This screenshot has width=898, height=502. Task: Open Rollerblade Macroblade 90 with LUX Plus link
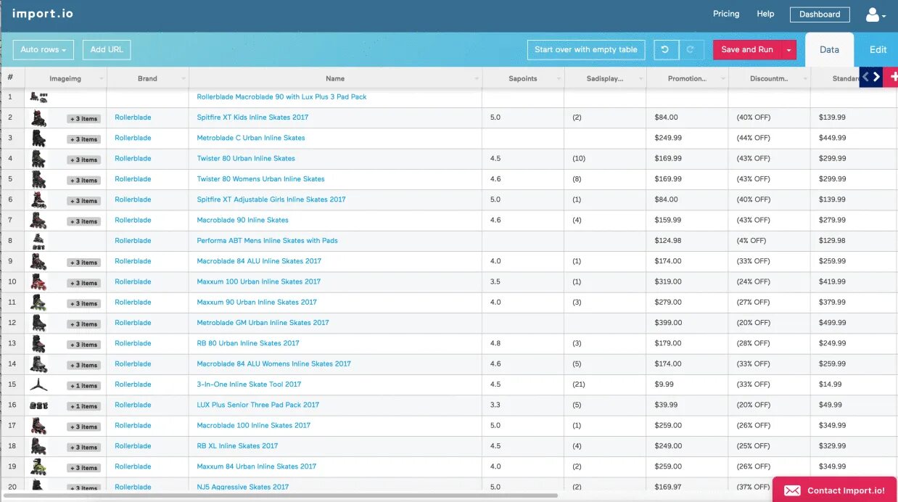[281, 97]
